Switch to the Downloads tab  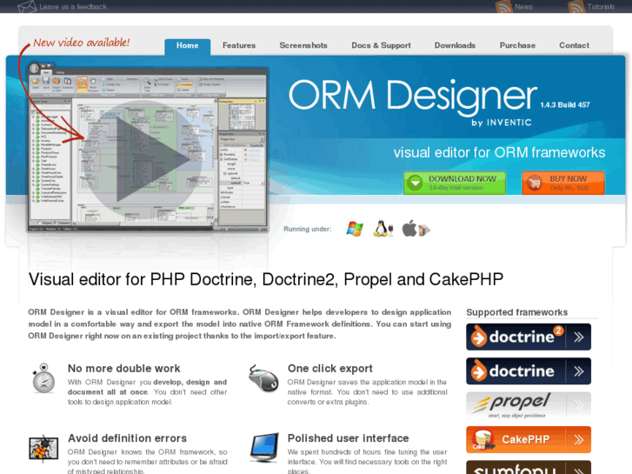[x=455, y=45]
